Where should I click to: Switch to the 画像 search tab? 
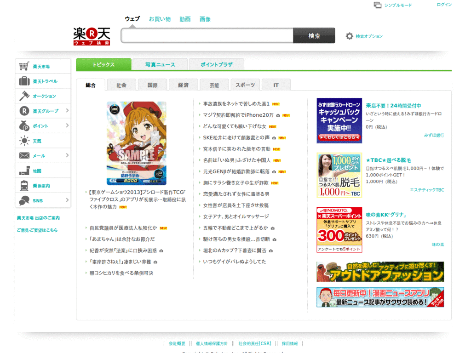pyautogui.click(x=205, y=19)
